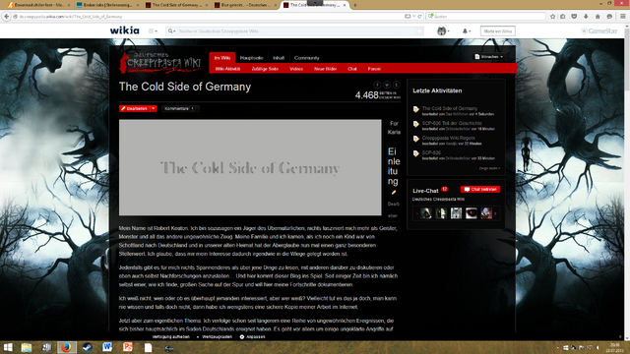Expand the Bearbeiten arrow dropdown

click(x=154, y=108)
